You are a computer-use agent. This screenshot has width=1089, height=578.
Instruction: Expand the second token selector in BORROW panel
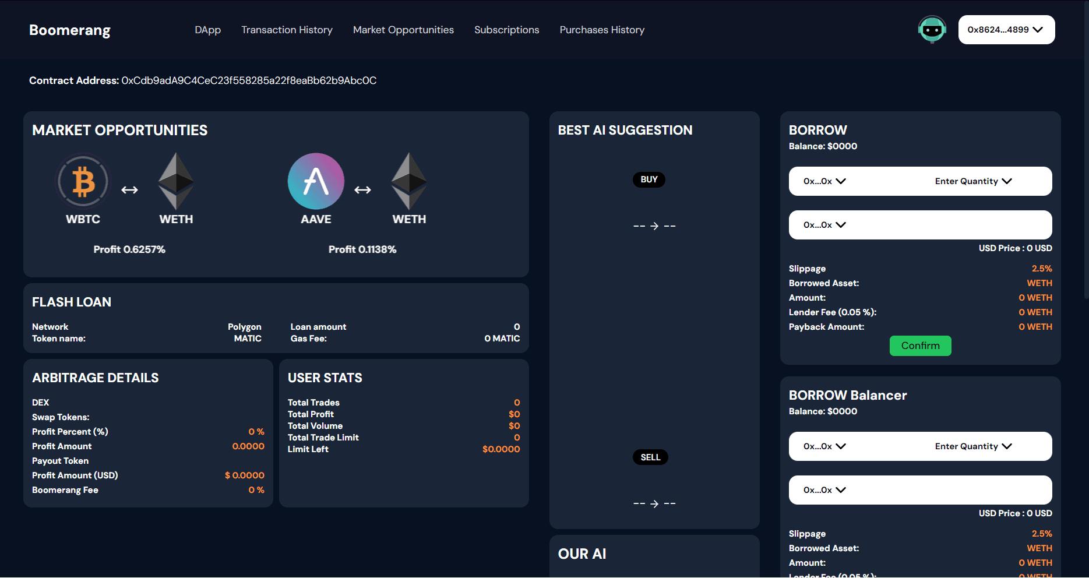[x=824, y=225]
